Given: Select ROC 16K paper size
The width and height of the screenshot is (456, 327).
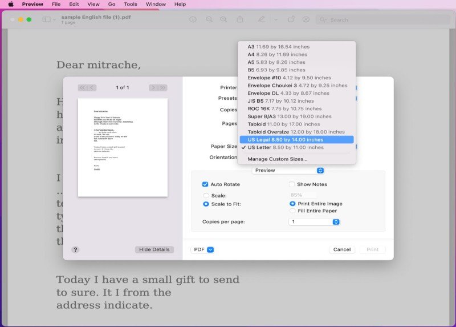Looking at the screenshot, I should [296, 108].
